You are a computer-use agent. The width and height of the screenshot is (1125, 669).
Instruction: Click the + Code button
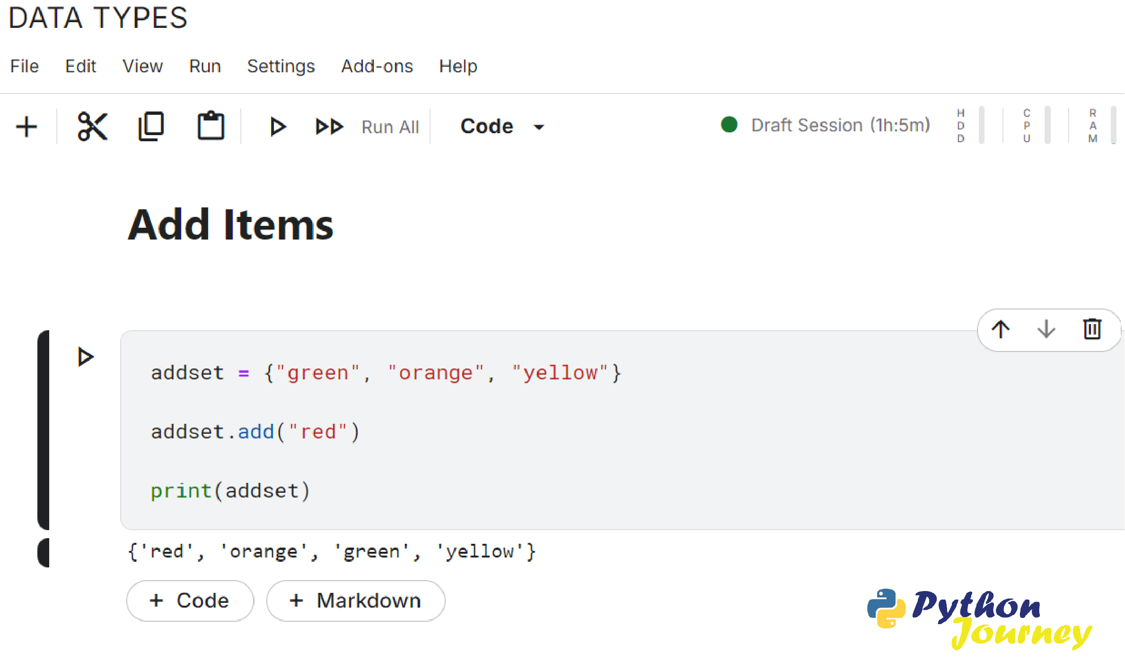pyautogui.click(x=190, y=600)
